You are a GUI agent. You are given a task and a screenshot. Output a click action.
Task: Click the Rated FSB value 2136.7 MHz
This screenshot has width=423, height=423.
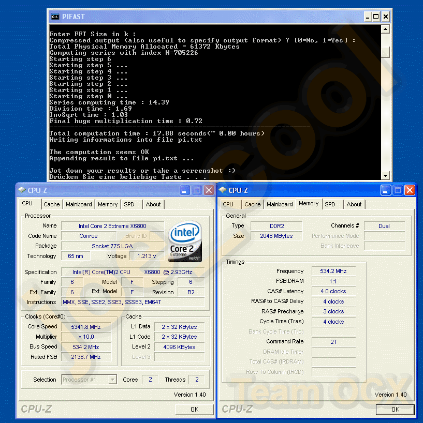click(x=86, y=357)
